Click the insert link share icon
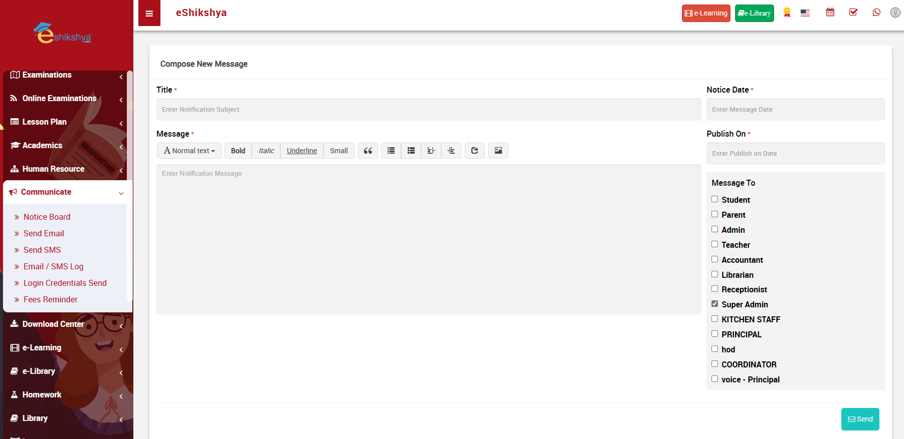904x439 pixels. point(474,151)
